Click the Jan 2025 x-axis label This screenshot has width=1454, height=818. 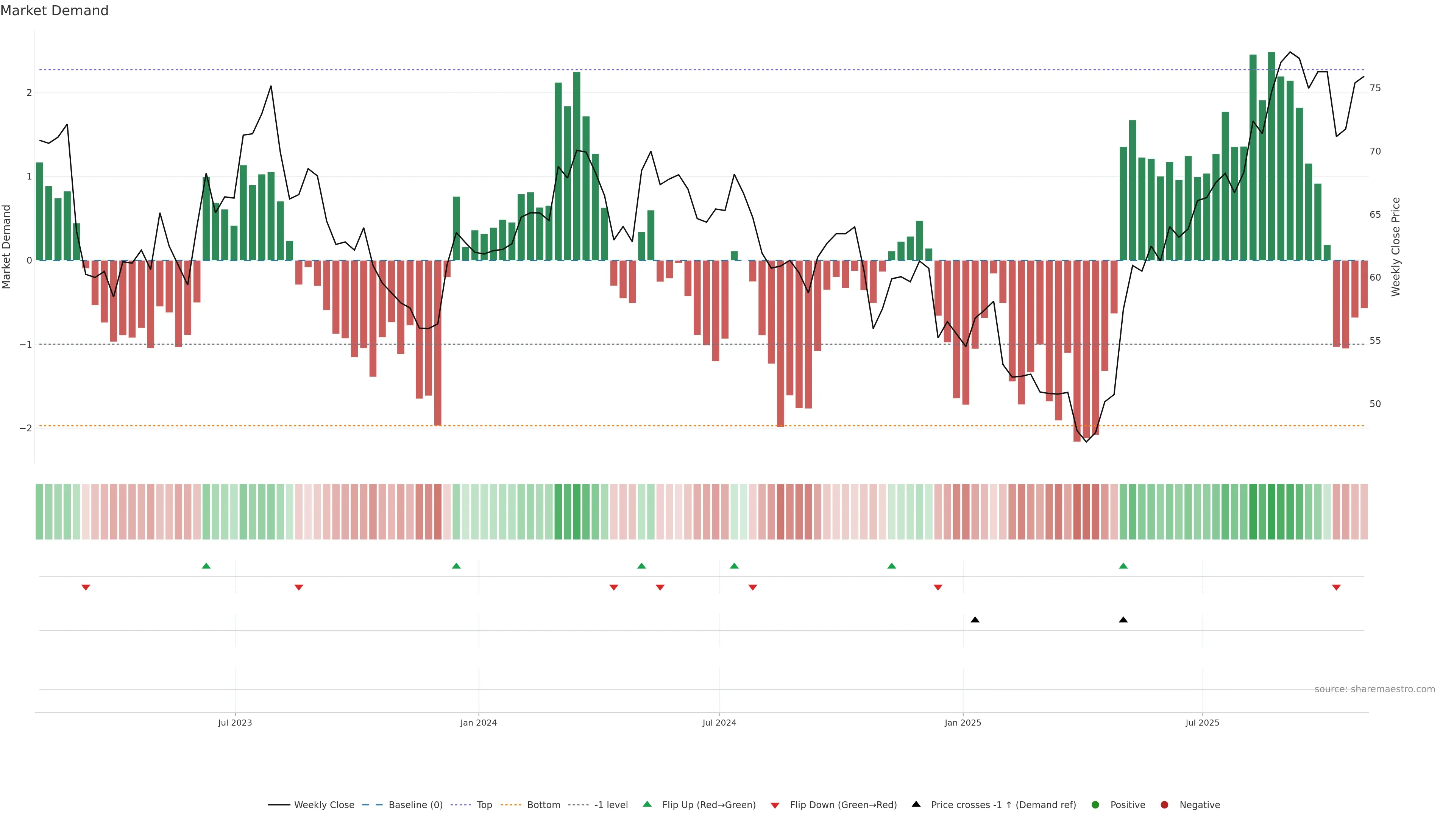coord(963,723)
